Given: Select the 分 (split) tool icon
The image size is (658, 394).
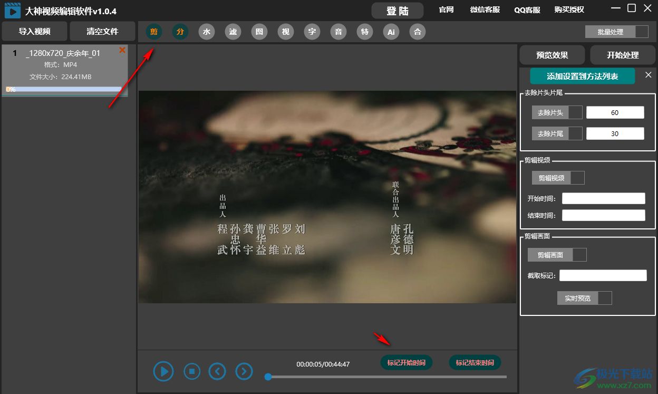Looking at the screenshot, I should 180,32.
